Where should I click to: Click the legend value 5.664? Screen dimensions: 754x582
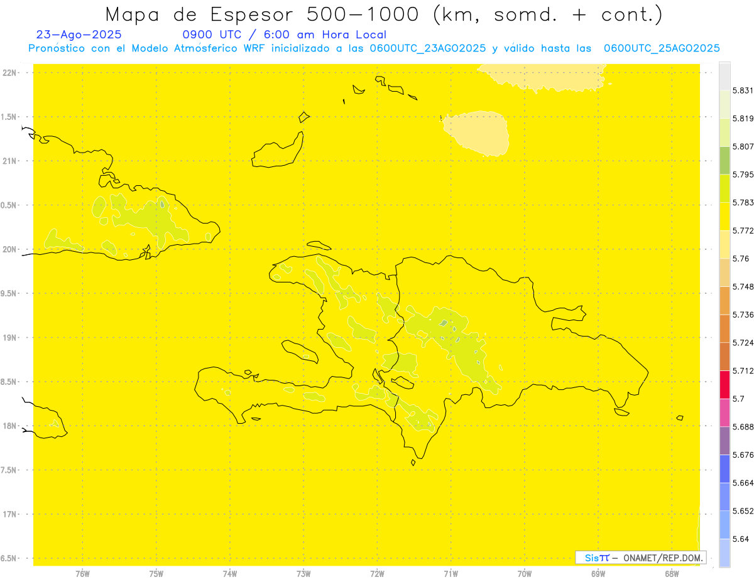click(x=743, y=483)
